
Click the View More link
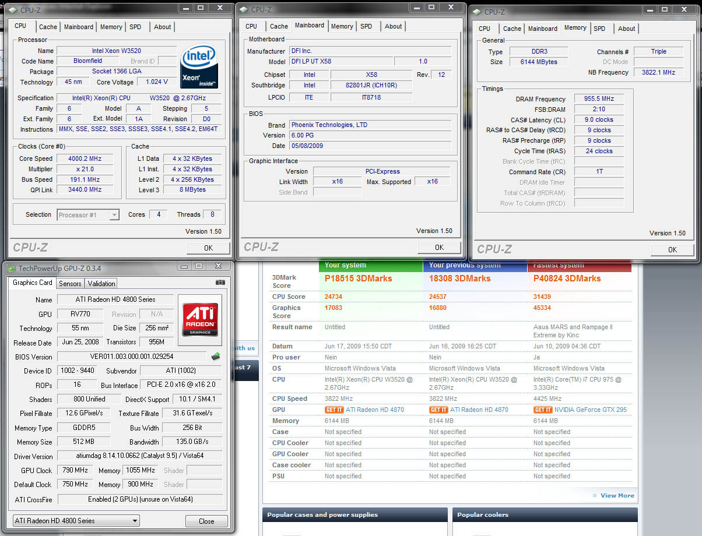coord(617,496)
